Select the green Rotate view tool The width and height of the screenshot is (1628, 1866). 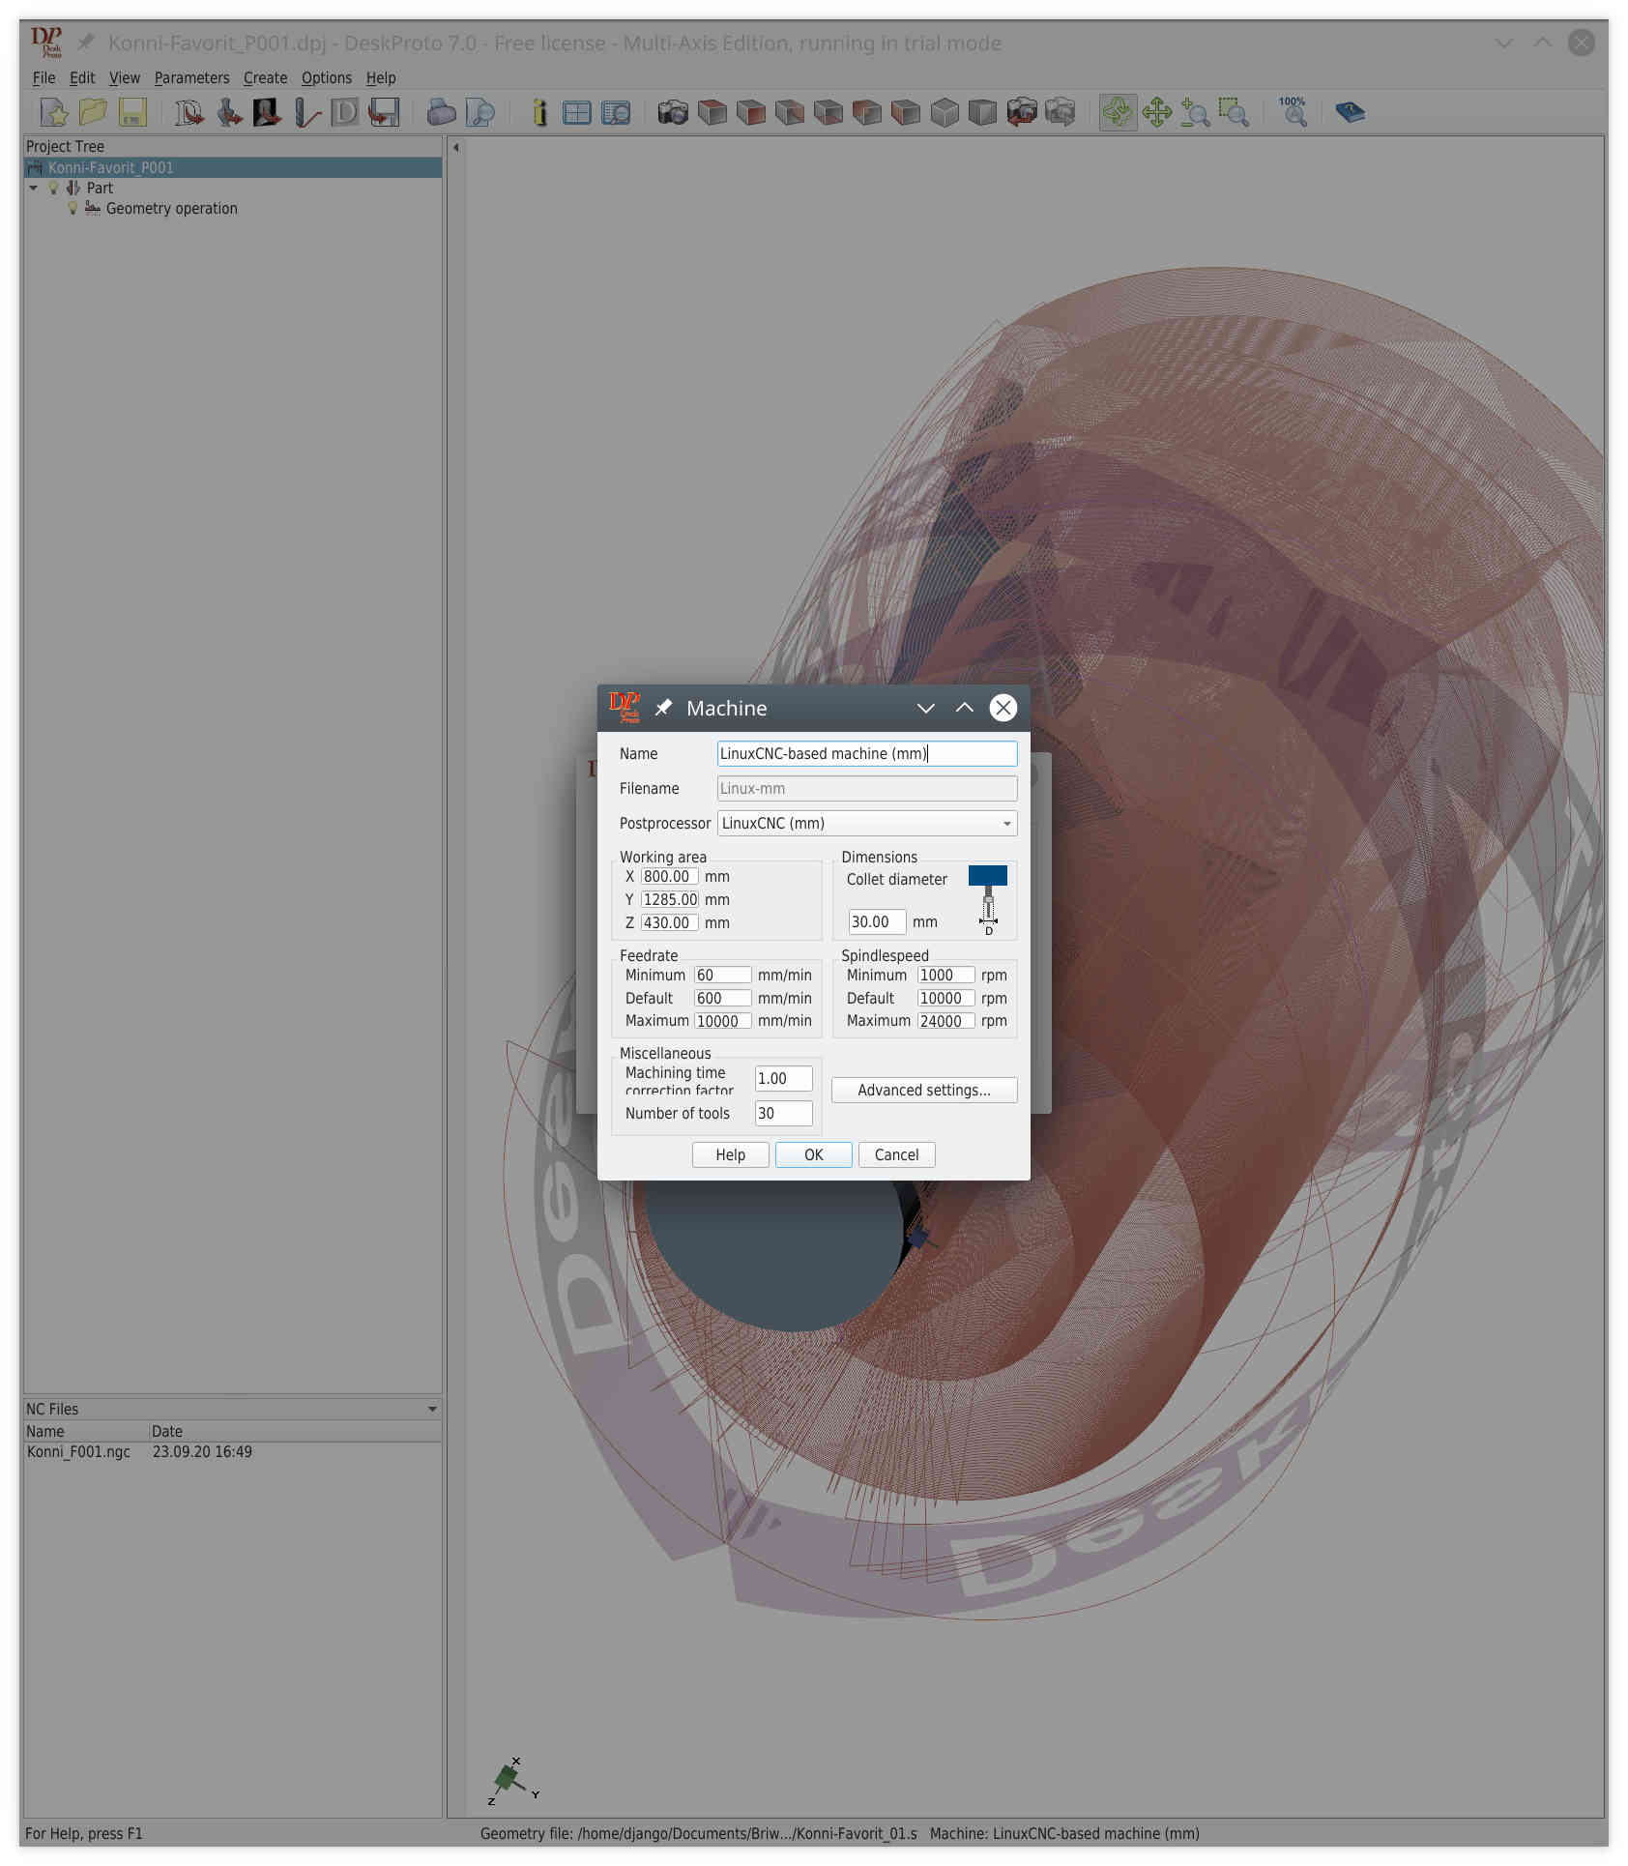[x=1118, y=112]
